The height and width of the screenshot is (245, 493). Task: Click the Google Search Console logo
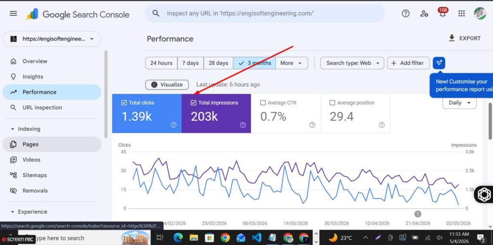(78, 14)
